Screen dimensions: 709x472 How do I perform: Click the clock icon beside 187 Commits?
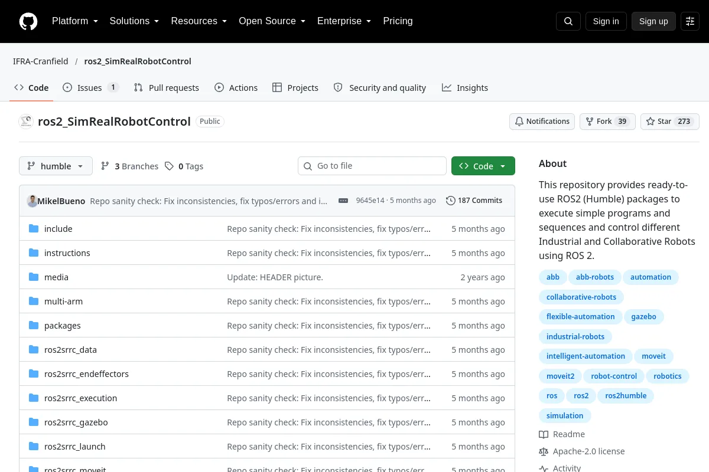(451, 201)
